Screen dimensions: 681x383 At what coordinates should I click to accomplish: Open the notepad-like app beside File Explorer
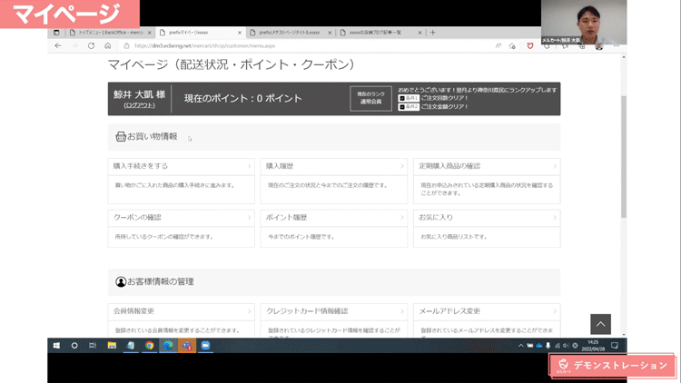pyautogui.click(x=130, y=346)
